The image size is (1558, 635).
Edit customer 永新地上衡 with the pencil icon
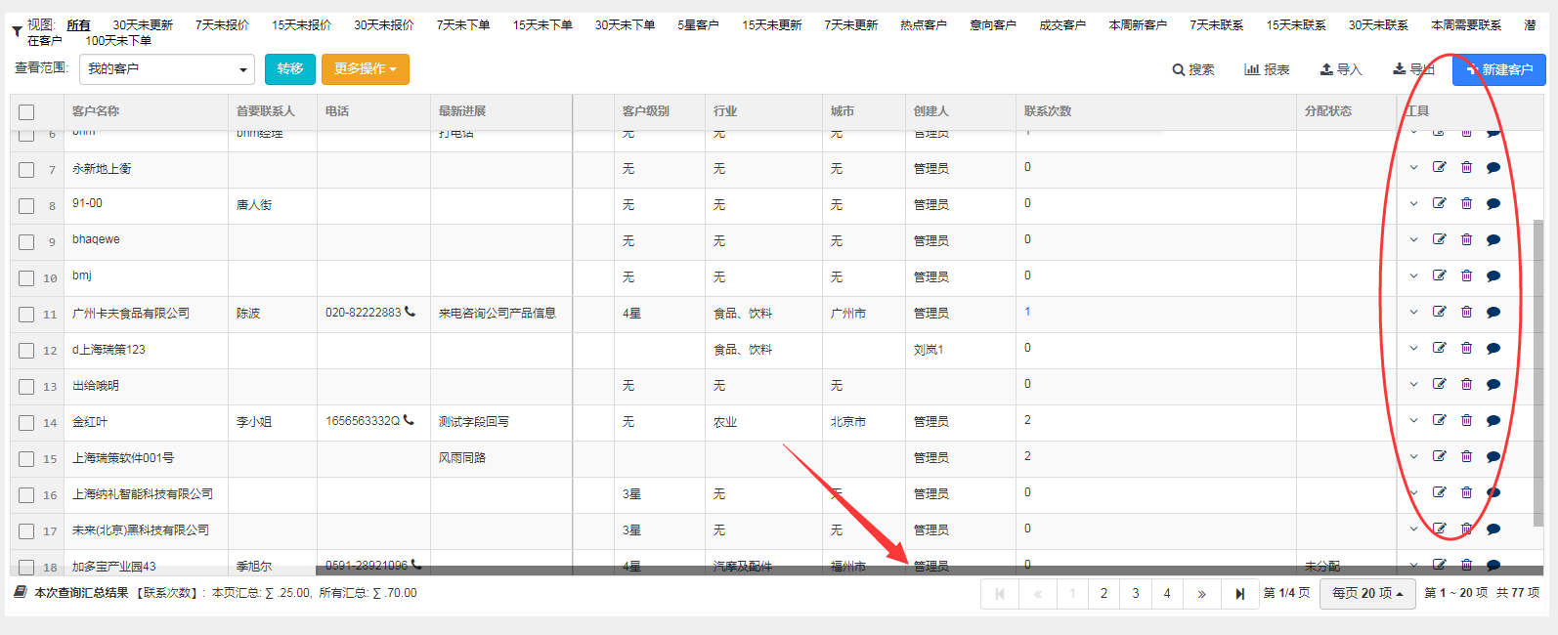coord(1440,167)
